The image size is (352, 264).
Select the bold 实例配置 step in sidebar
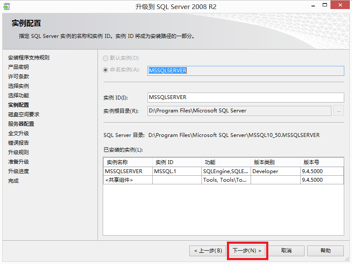coord(19,105)
